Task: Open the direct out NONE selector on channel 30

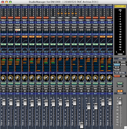Action: [95, 22]
